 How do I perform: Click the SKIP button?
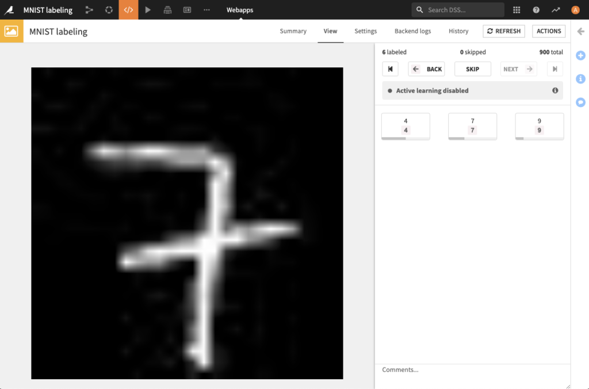coord(473,69)
